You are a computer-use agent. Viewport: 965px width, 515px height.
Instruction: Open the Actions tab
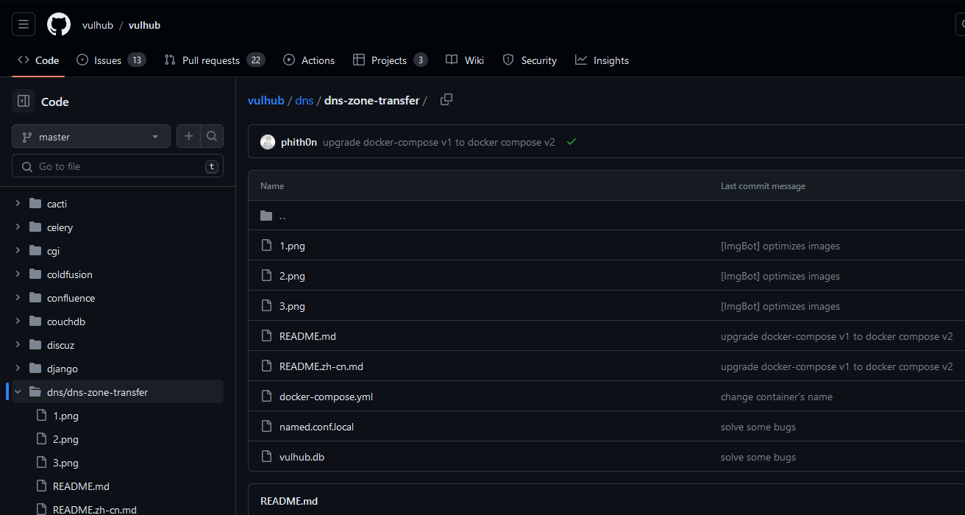pyautogui.click(x=309, y=60)
